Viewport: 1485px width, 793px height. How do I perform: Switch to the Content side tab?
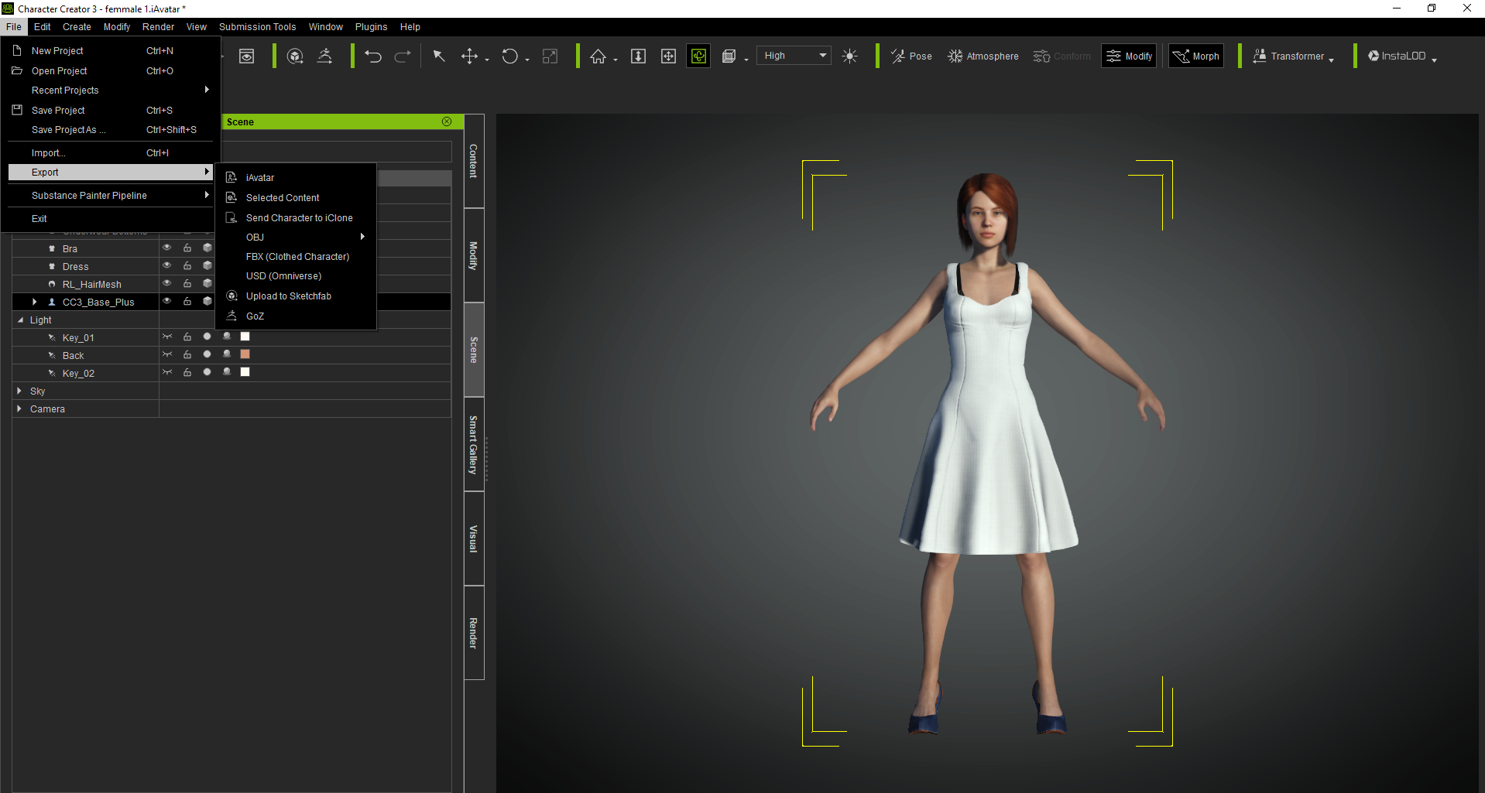click(474, 161)
